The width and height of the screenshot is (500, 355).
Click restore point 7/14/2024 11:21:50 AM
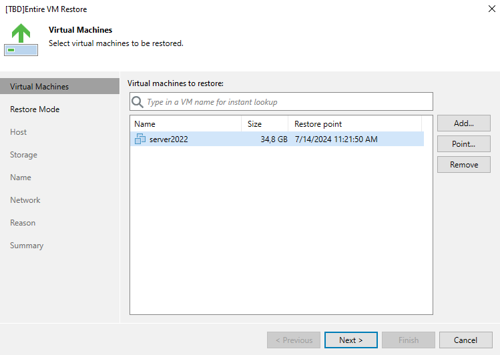[336, 139]
